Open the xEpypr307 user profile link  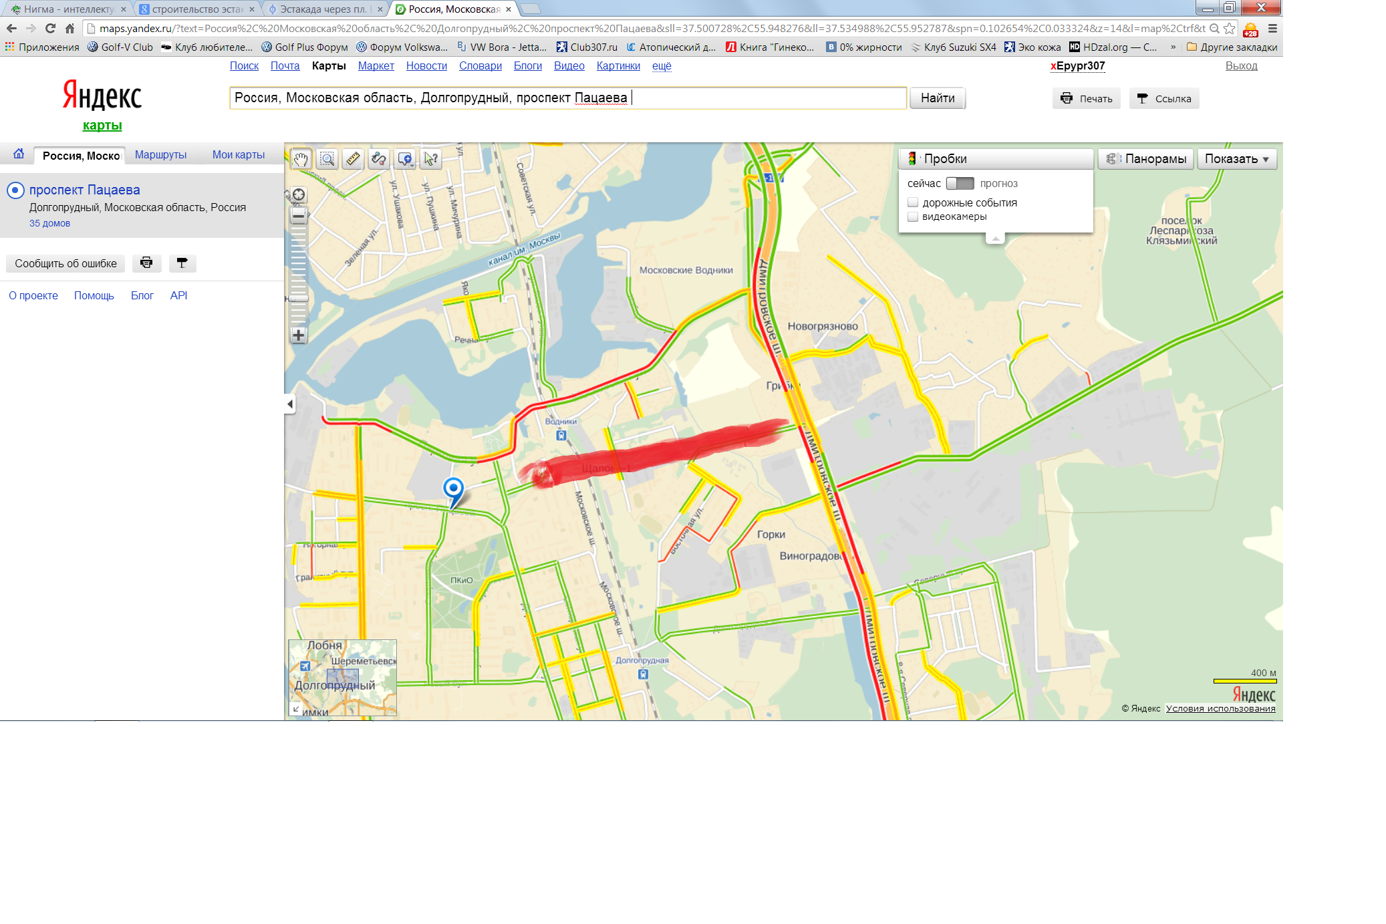[x=1077, y=66]
